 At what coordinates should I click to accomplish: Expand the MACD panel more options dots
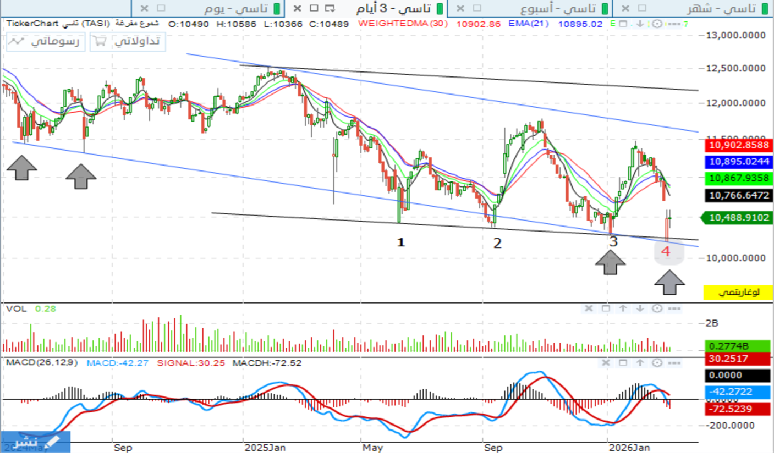pos(674,363)
